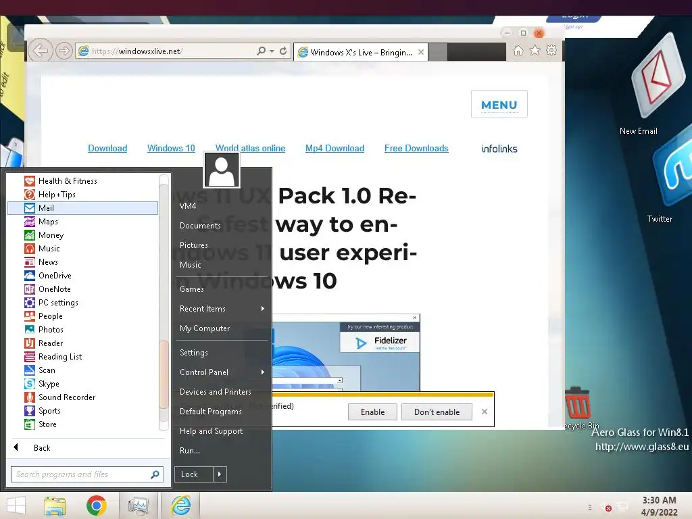The image size is (692, 519).
Task: Click the search magnifier in address bar
Action: 262,51
